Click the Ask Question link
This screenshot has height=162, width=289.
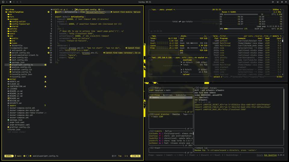(270, 155)
